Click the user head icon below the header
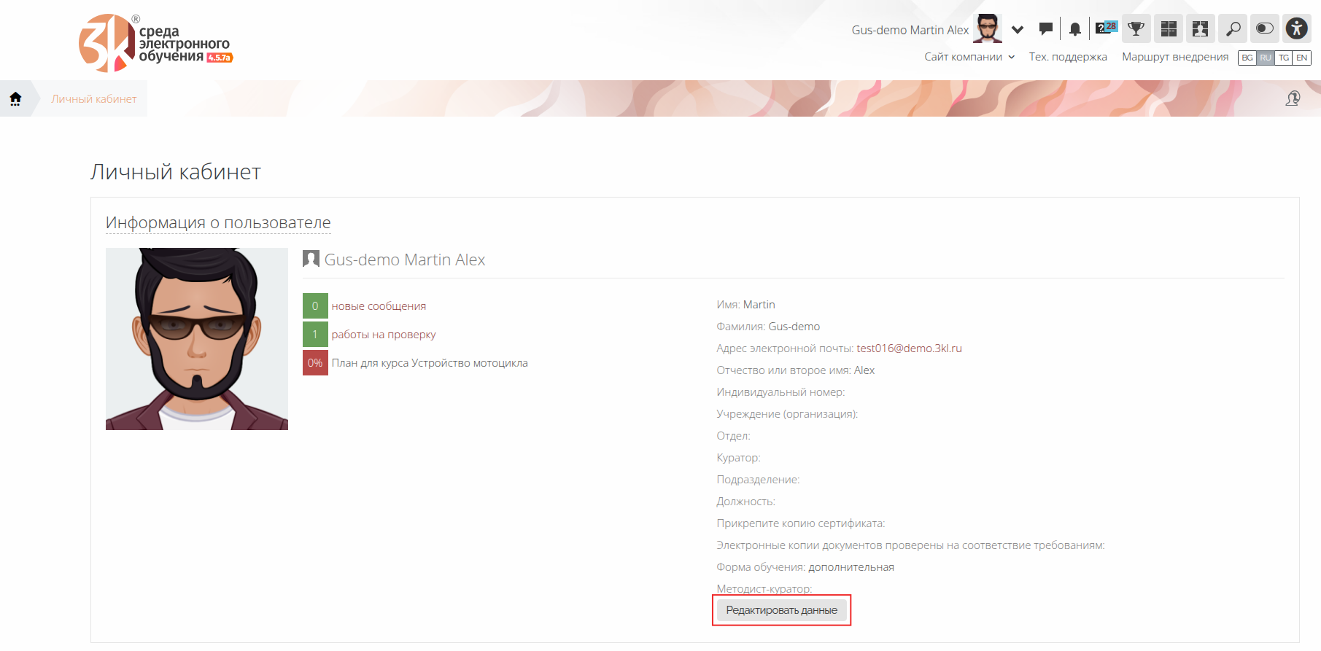The image size is (1321, 651). (x=1293, y=98)
